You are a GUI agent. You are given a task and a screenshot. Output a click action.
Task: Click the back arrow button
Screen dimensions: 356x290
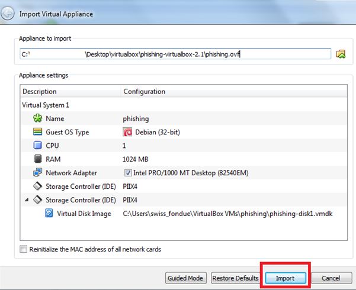pos(8,14)
